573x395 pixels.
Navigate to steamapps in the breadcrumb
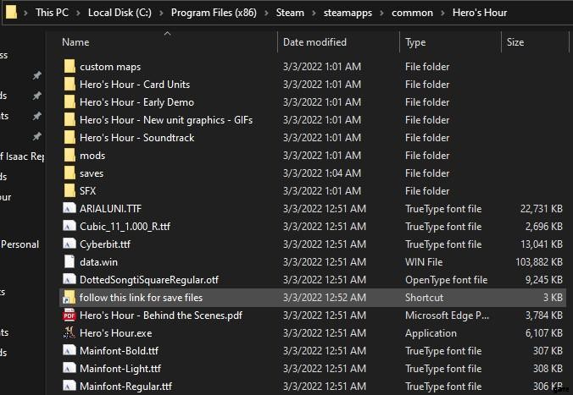[344, 13]
